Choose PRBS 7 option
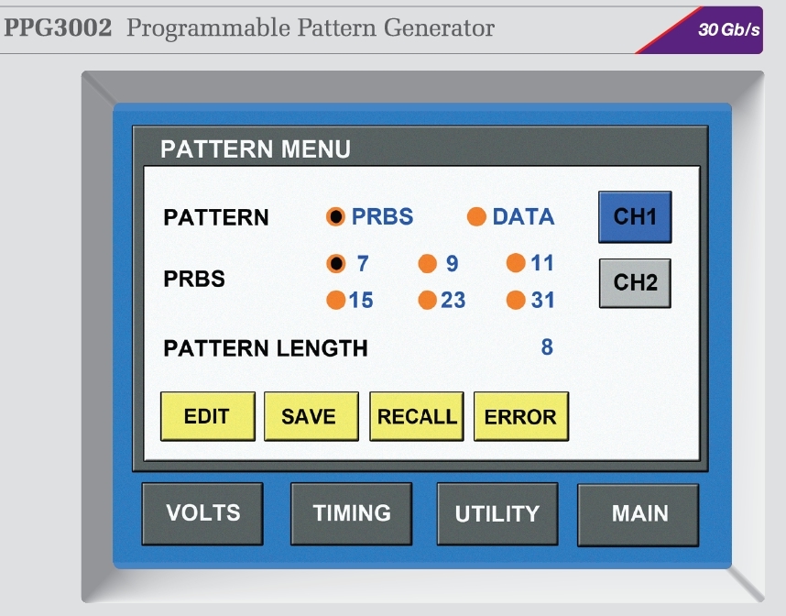This screenshot has height=616, width=786. pyautogui.click(x=336, y=264)
